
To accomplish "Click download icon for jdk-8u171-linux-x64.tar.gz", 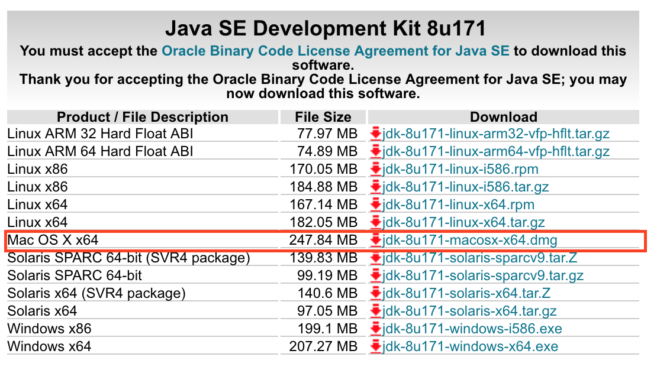I will 375,223.
